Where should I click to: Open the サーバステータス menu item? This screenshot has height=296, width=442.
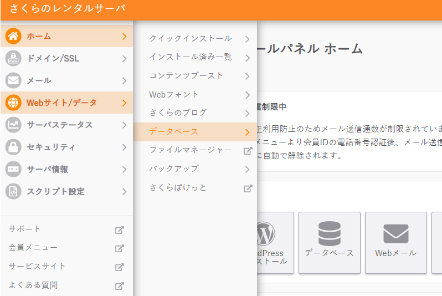[x=67, y=125]
